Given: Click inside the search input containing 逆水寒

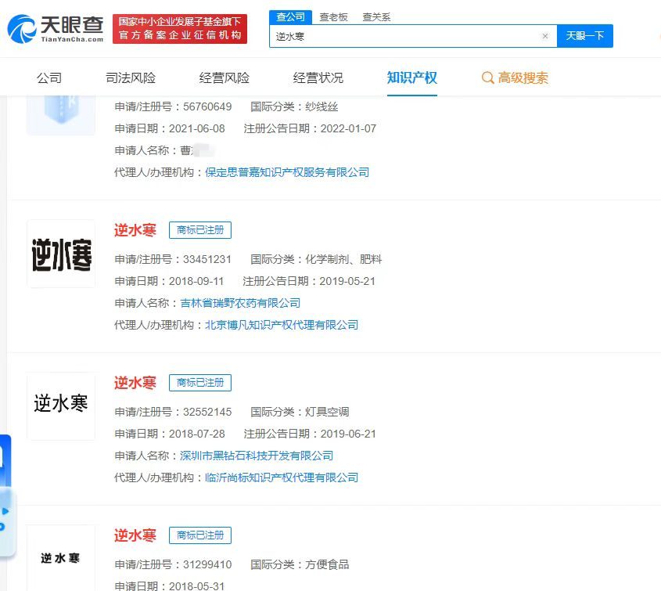Looking at the screenshot, I should (407, 36).
